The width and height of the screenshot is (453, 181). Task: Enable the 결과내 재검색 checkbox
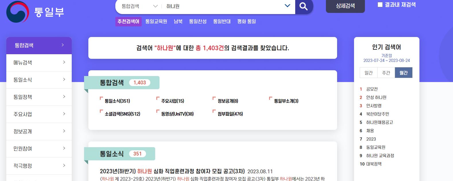[x=380, y=5]
